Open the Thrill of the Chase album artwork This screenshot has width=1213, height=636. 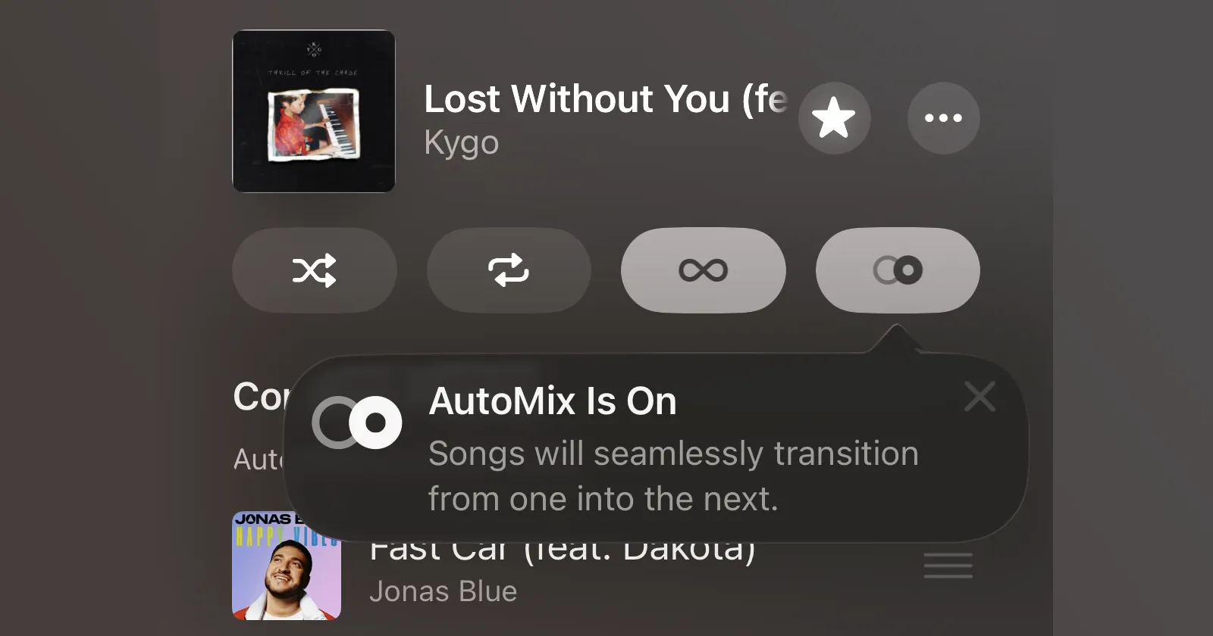[x=314, y=111]
